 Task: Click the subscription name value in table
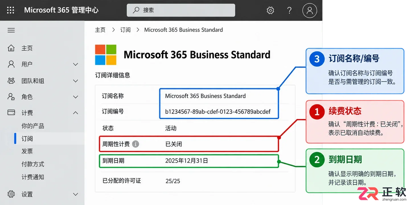(205, 96)
